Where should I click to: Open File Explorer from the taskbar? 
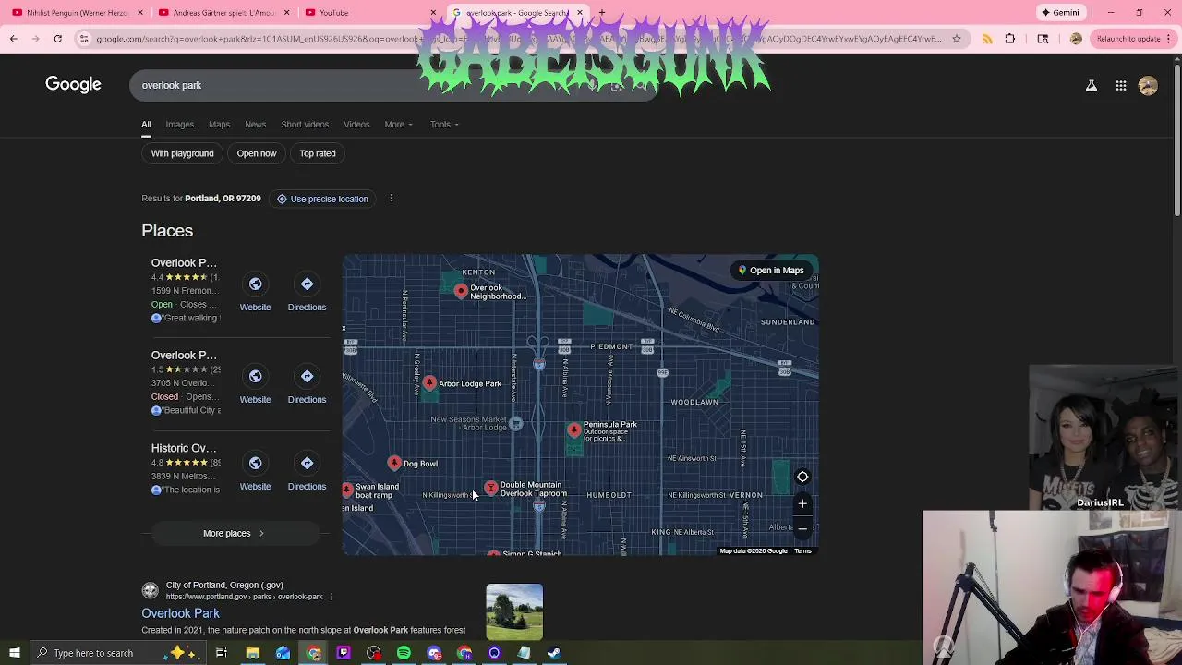tap(252, 653)
